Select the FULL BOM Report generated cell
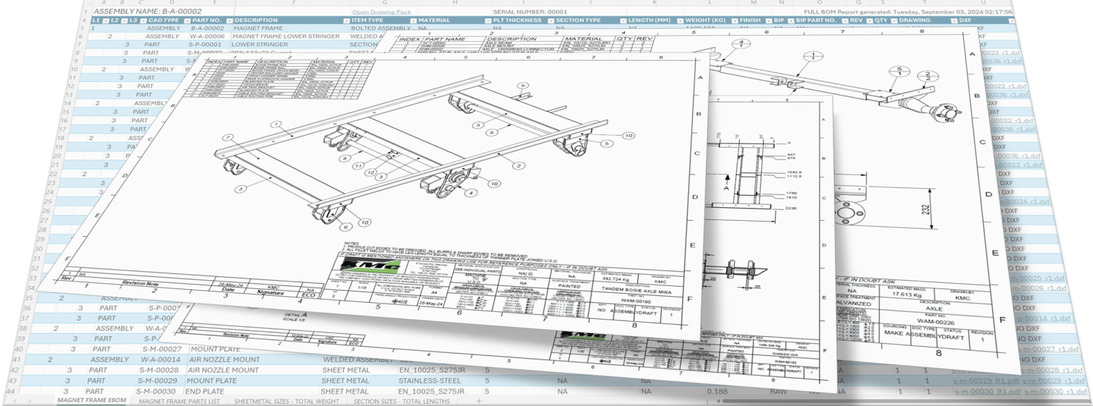The height and width of the screenshot is (406, 1093). click(908, 12)
